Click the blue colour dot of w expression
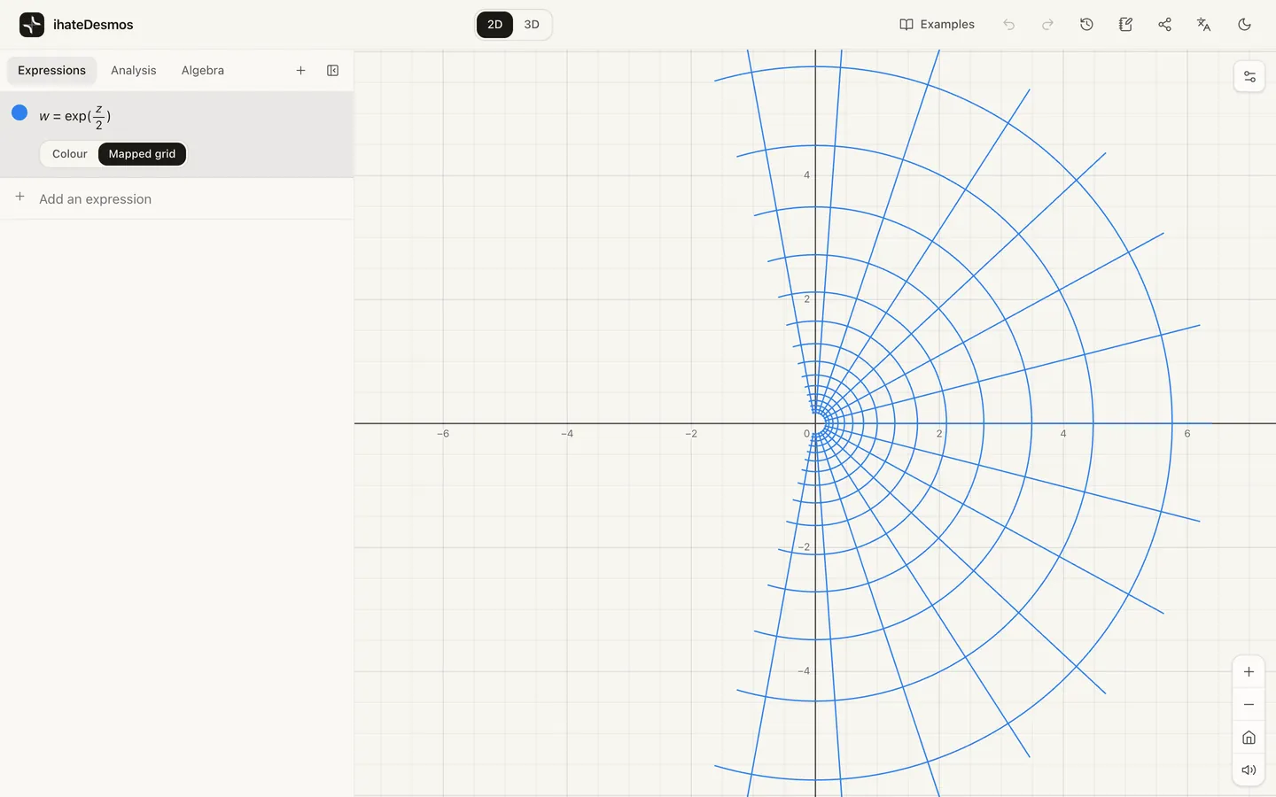The width and height of the screenshot is (1276, 797). point(19,112)
